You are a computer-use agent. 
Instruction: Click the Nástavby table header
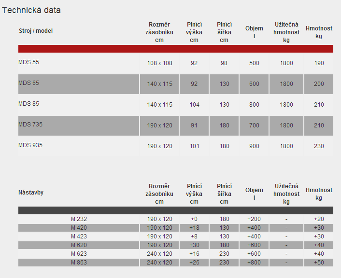tap(31, 193)
